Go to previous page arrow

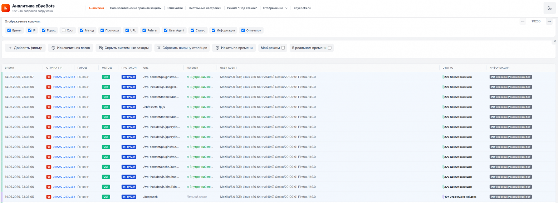click(523, 21)
